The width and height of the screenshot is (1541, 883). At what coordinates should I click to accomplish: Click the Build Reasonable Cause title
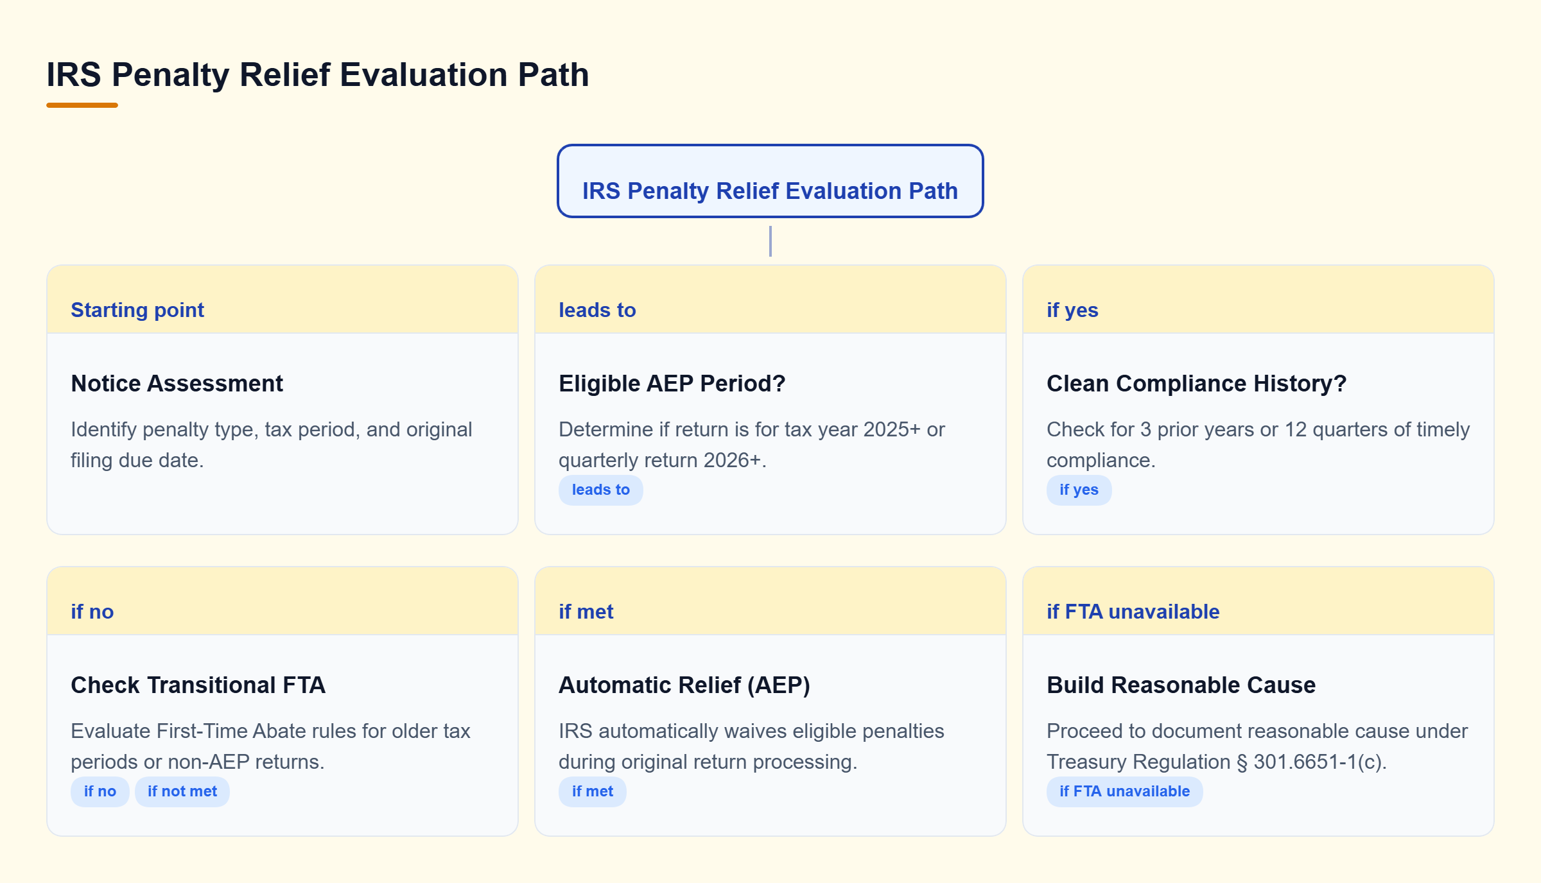point(1181,685)
